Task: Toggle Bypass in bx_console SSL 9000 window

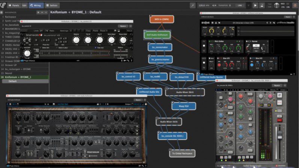Action: 278,85
